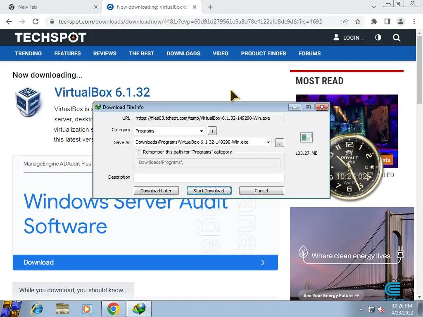Share this page icon in address bar
423x317 pixels.
click(344, 21)
